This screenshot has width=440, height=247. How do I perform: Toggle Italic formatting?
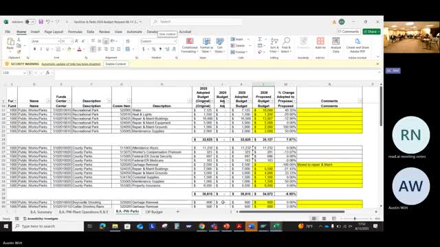coord(41,49)
